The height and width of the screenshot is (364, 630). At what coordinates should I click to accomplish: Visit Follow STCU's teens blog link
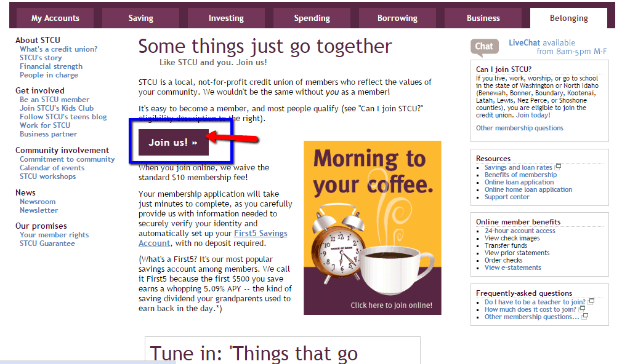(x=63, y=117)
